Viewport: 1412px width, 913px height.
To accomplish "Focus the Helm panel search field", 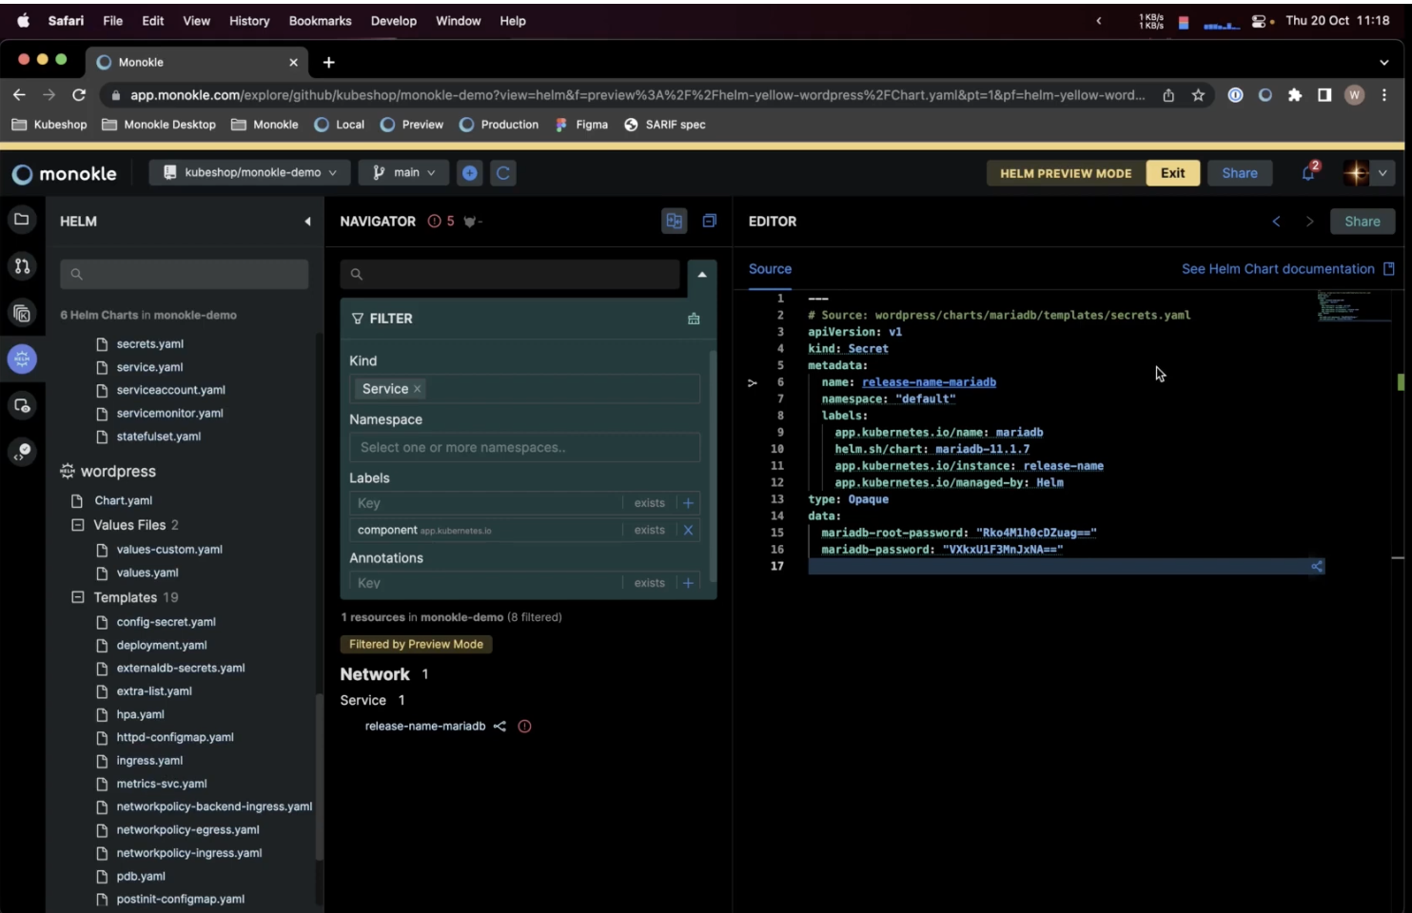I will pos(185,274).
